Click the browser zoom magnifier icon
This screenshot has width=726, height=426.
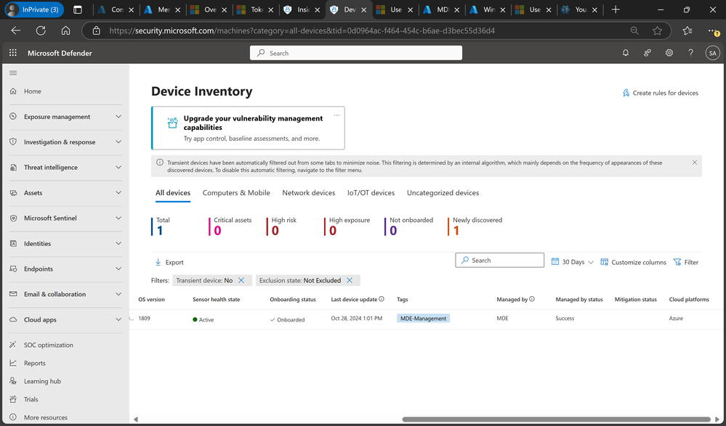(634, 30)
